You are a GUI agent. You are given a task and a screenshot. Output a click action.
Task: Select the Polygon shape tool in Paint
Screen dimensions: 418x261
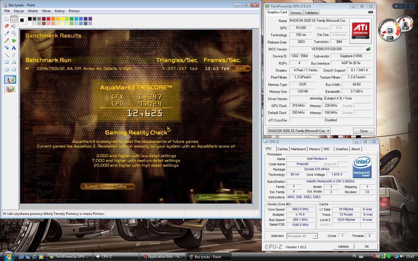pyautogui.click(x=14, y=62)
